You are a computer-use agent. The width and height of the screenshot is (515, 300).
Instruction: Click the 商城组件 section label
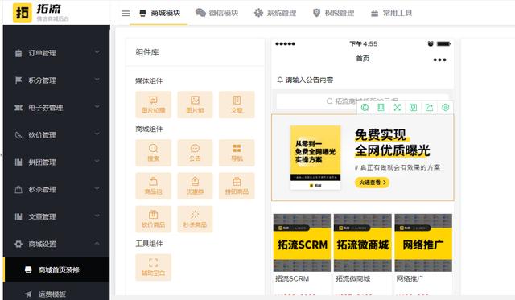pos(149,129)
